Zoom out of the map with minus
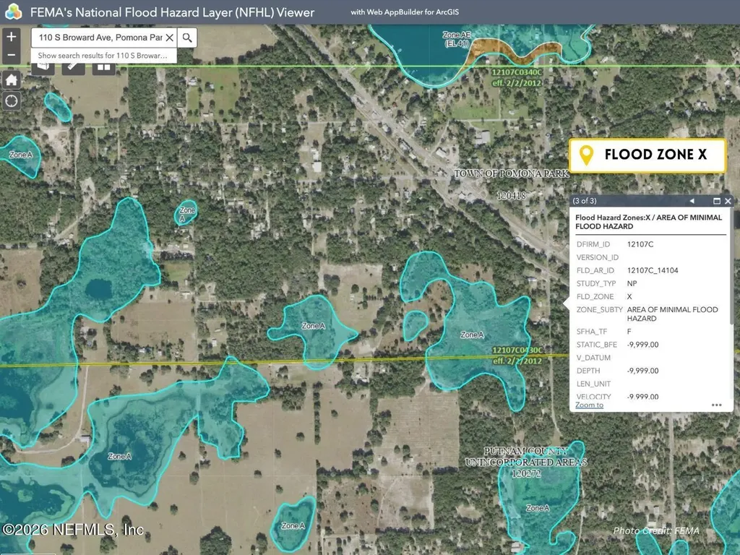Screen dimensions: 740x555 coord(12,55)
